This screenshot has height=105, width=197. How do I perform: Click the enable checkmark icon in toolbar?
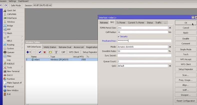pyautogui.click(x=40, y=52)
